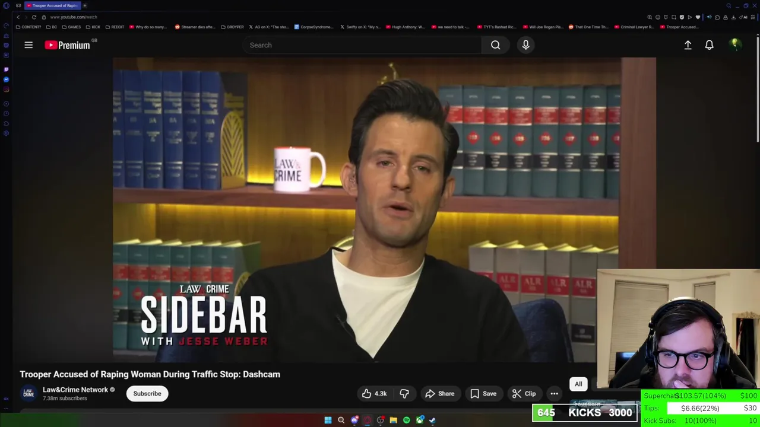760x427 pixels.
Task: Select the All filter chip
Action: pyautogui.click(x=578, y=384)
